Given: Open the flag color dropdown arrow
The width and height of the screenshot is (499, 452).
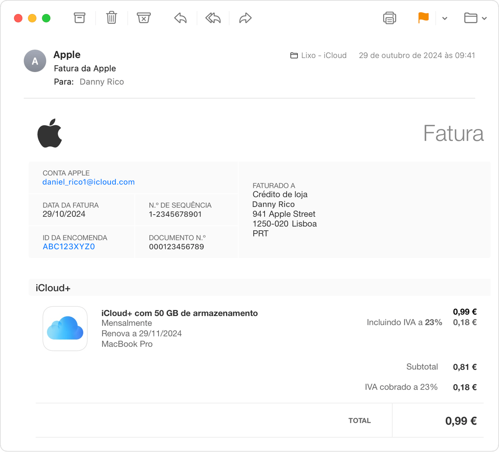Looking at the screenshot, I should 445,18.
